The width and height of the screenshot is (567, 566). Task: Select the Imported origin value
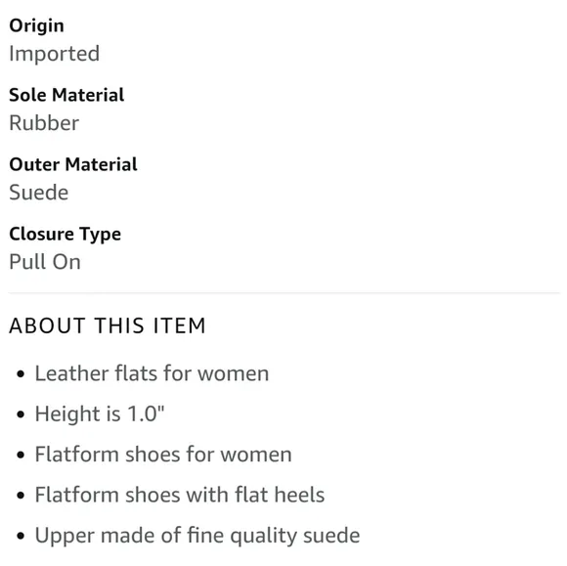point(54,54)
